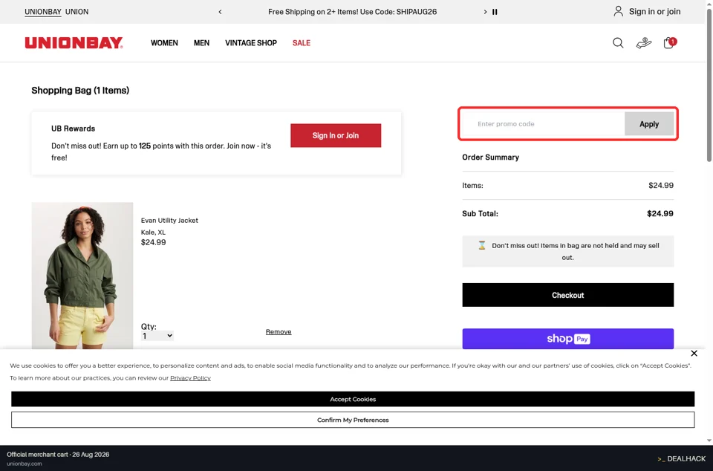
Task: Switch to the UNIONBAY site tab
Action: 43,12
